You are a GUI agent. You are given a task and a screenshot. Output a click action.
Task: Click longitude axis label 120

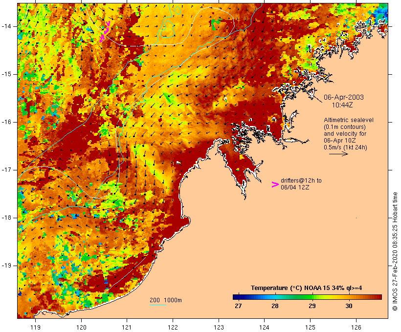click(x=81, y=327)
